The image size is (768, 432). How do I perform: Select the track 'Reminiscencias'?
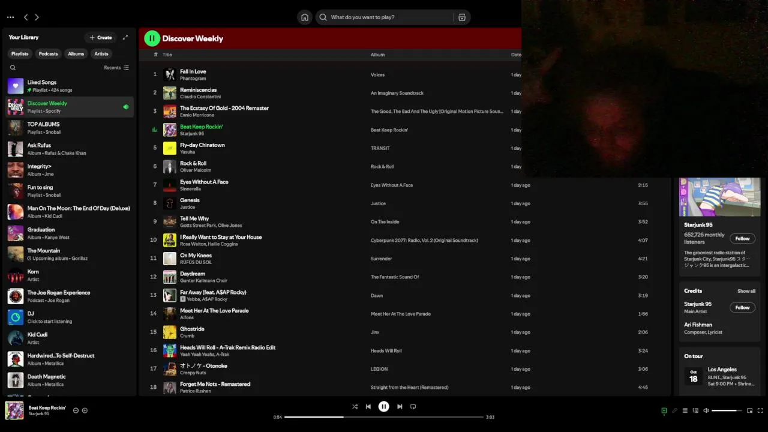point(198,90)
